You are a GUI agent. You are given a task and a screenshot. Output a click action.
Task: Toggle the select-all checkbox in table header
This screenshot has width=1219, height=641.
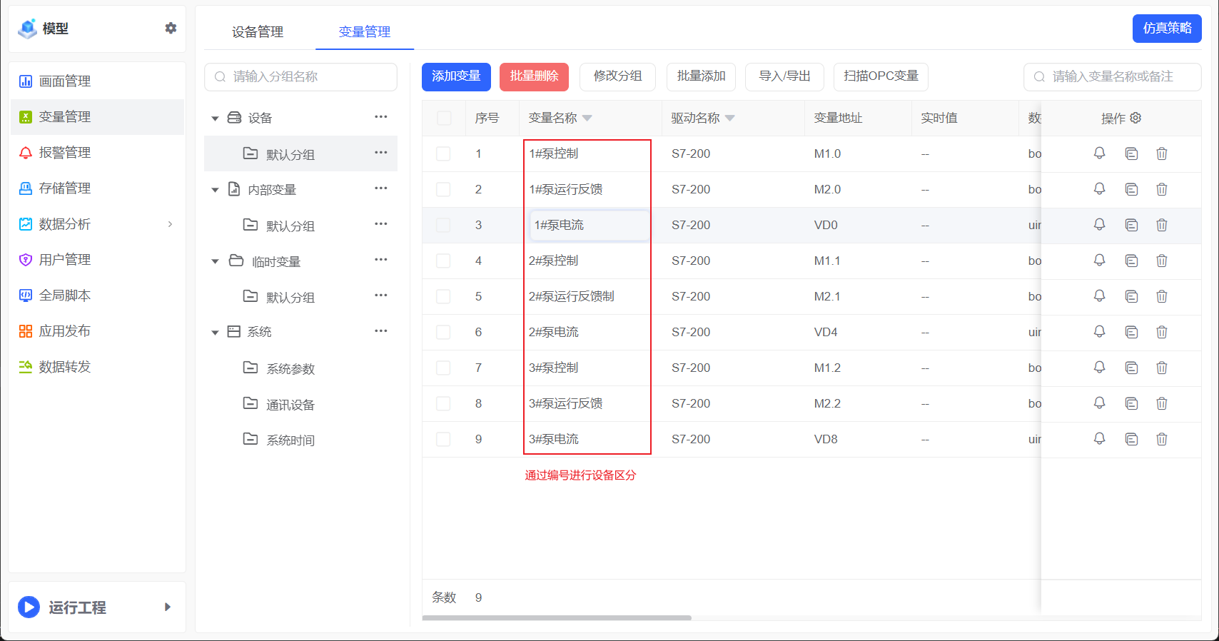pyautogui.click(x=444, y=118)
